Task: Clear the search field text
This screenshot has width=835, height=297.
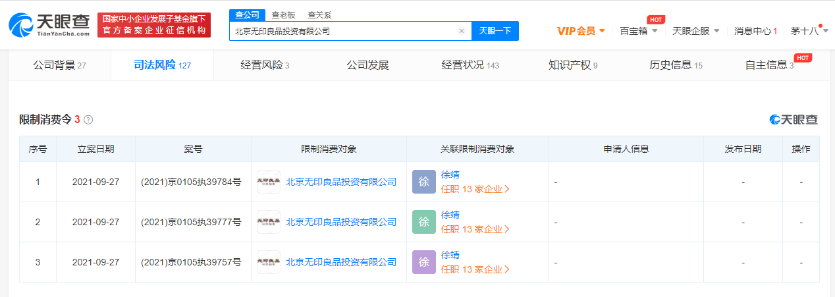Action: [461, 31]
